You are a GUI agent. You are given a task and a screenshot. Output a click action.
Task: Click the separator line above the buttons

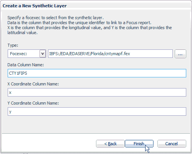(96, 134)
